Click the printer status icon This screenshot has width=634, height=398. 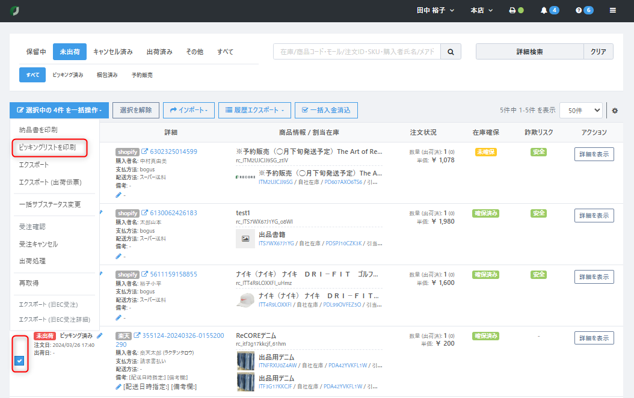tap(512, 10)
